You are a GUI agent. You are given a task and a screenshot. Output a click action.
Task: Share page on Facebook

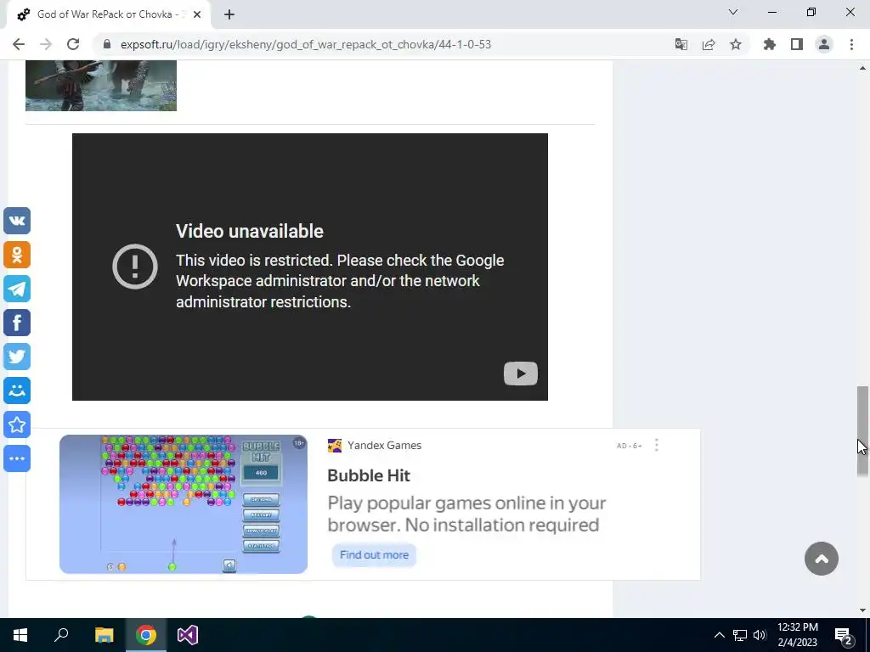[17, 323]
